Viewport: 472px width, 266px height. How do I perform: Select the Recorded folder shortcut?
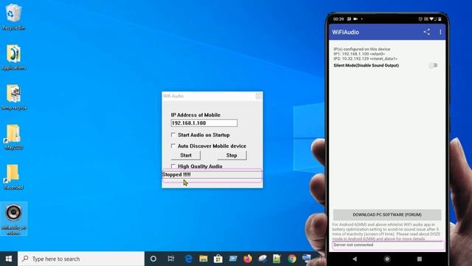point(13,177)
